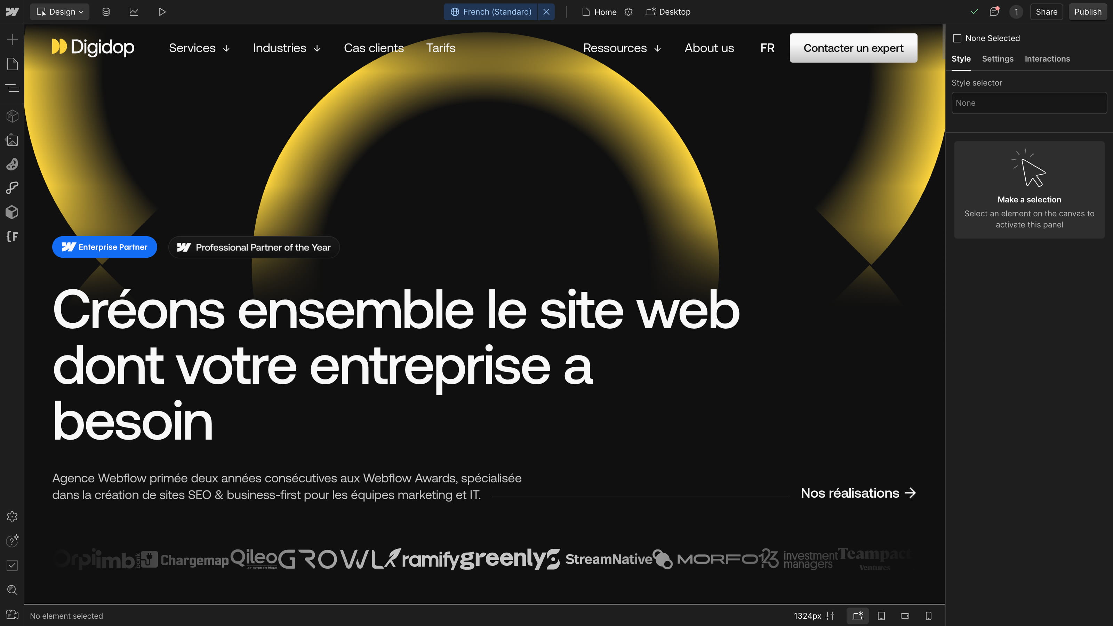The height and width of the screenshot is (626, 1113).
Task: Click the Chargemap client logo
Action: point(185,560)
